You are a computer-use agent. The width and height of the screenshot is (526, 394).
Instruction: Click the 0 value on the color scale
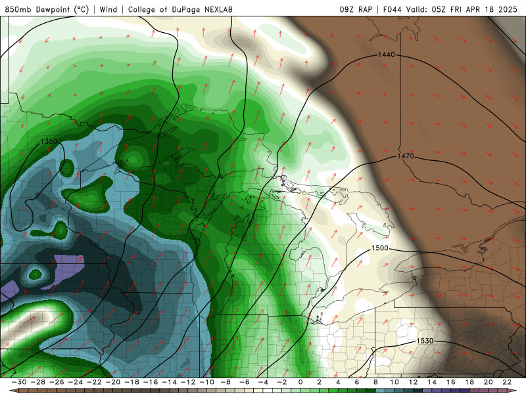pos(300,382)
